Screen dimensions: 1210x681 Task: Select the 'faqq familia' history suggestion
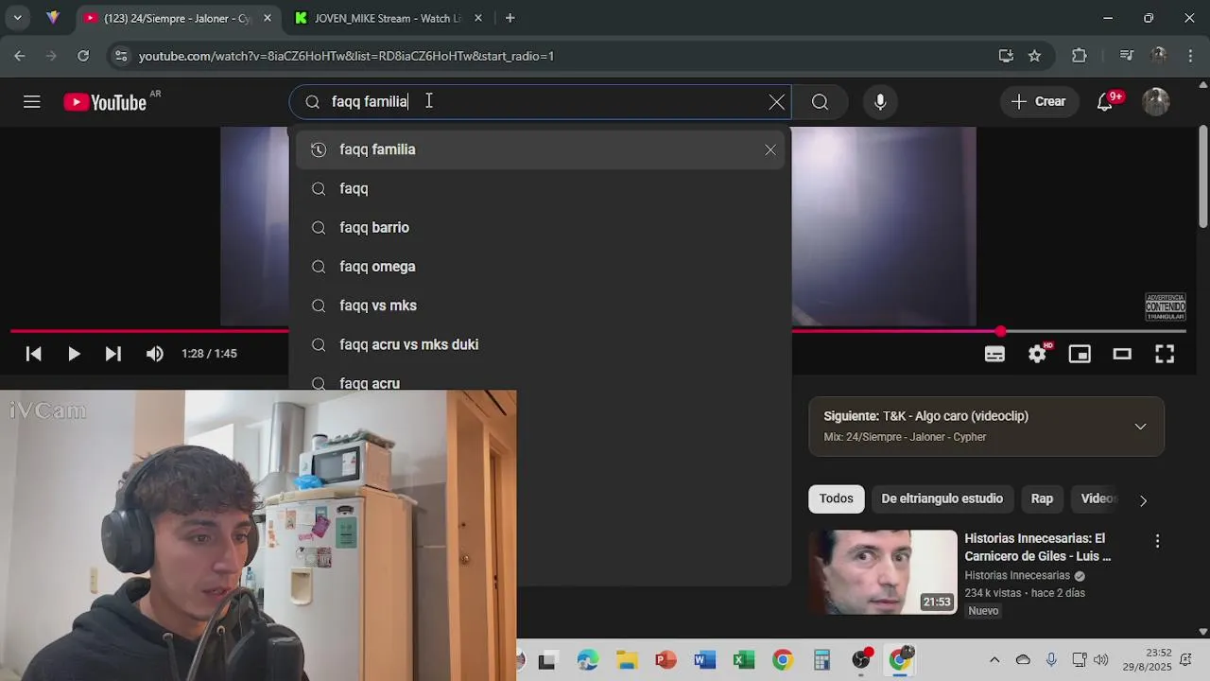click(x=540, y=149)
